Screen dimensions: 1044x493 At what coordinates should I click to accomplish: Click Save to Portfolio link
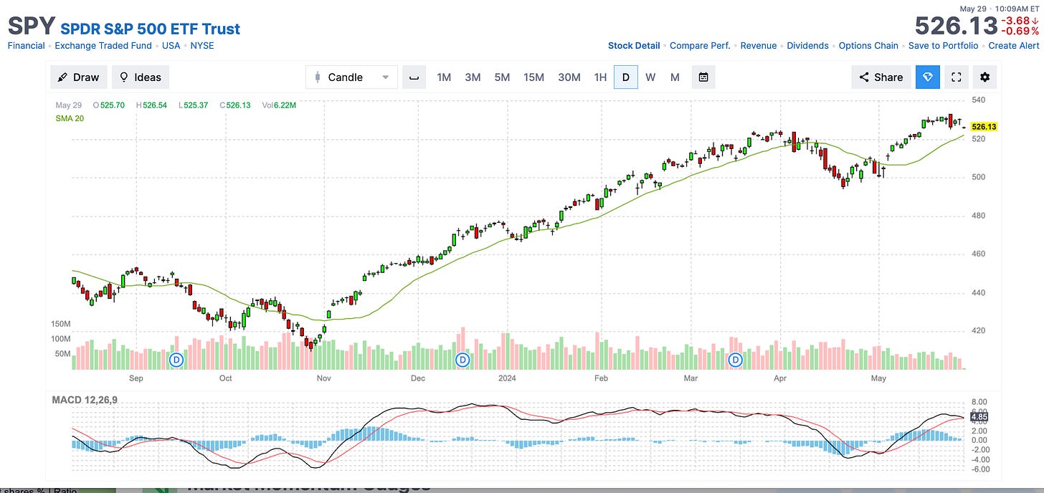click(943, 45)
